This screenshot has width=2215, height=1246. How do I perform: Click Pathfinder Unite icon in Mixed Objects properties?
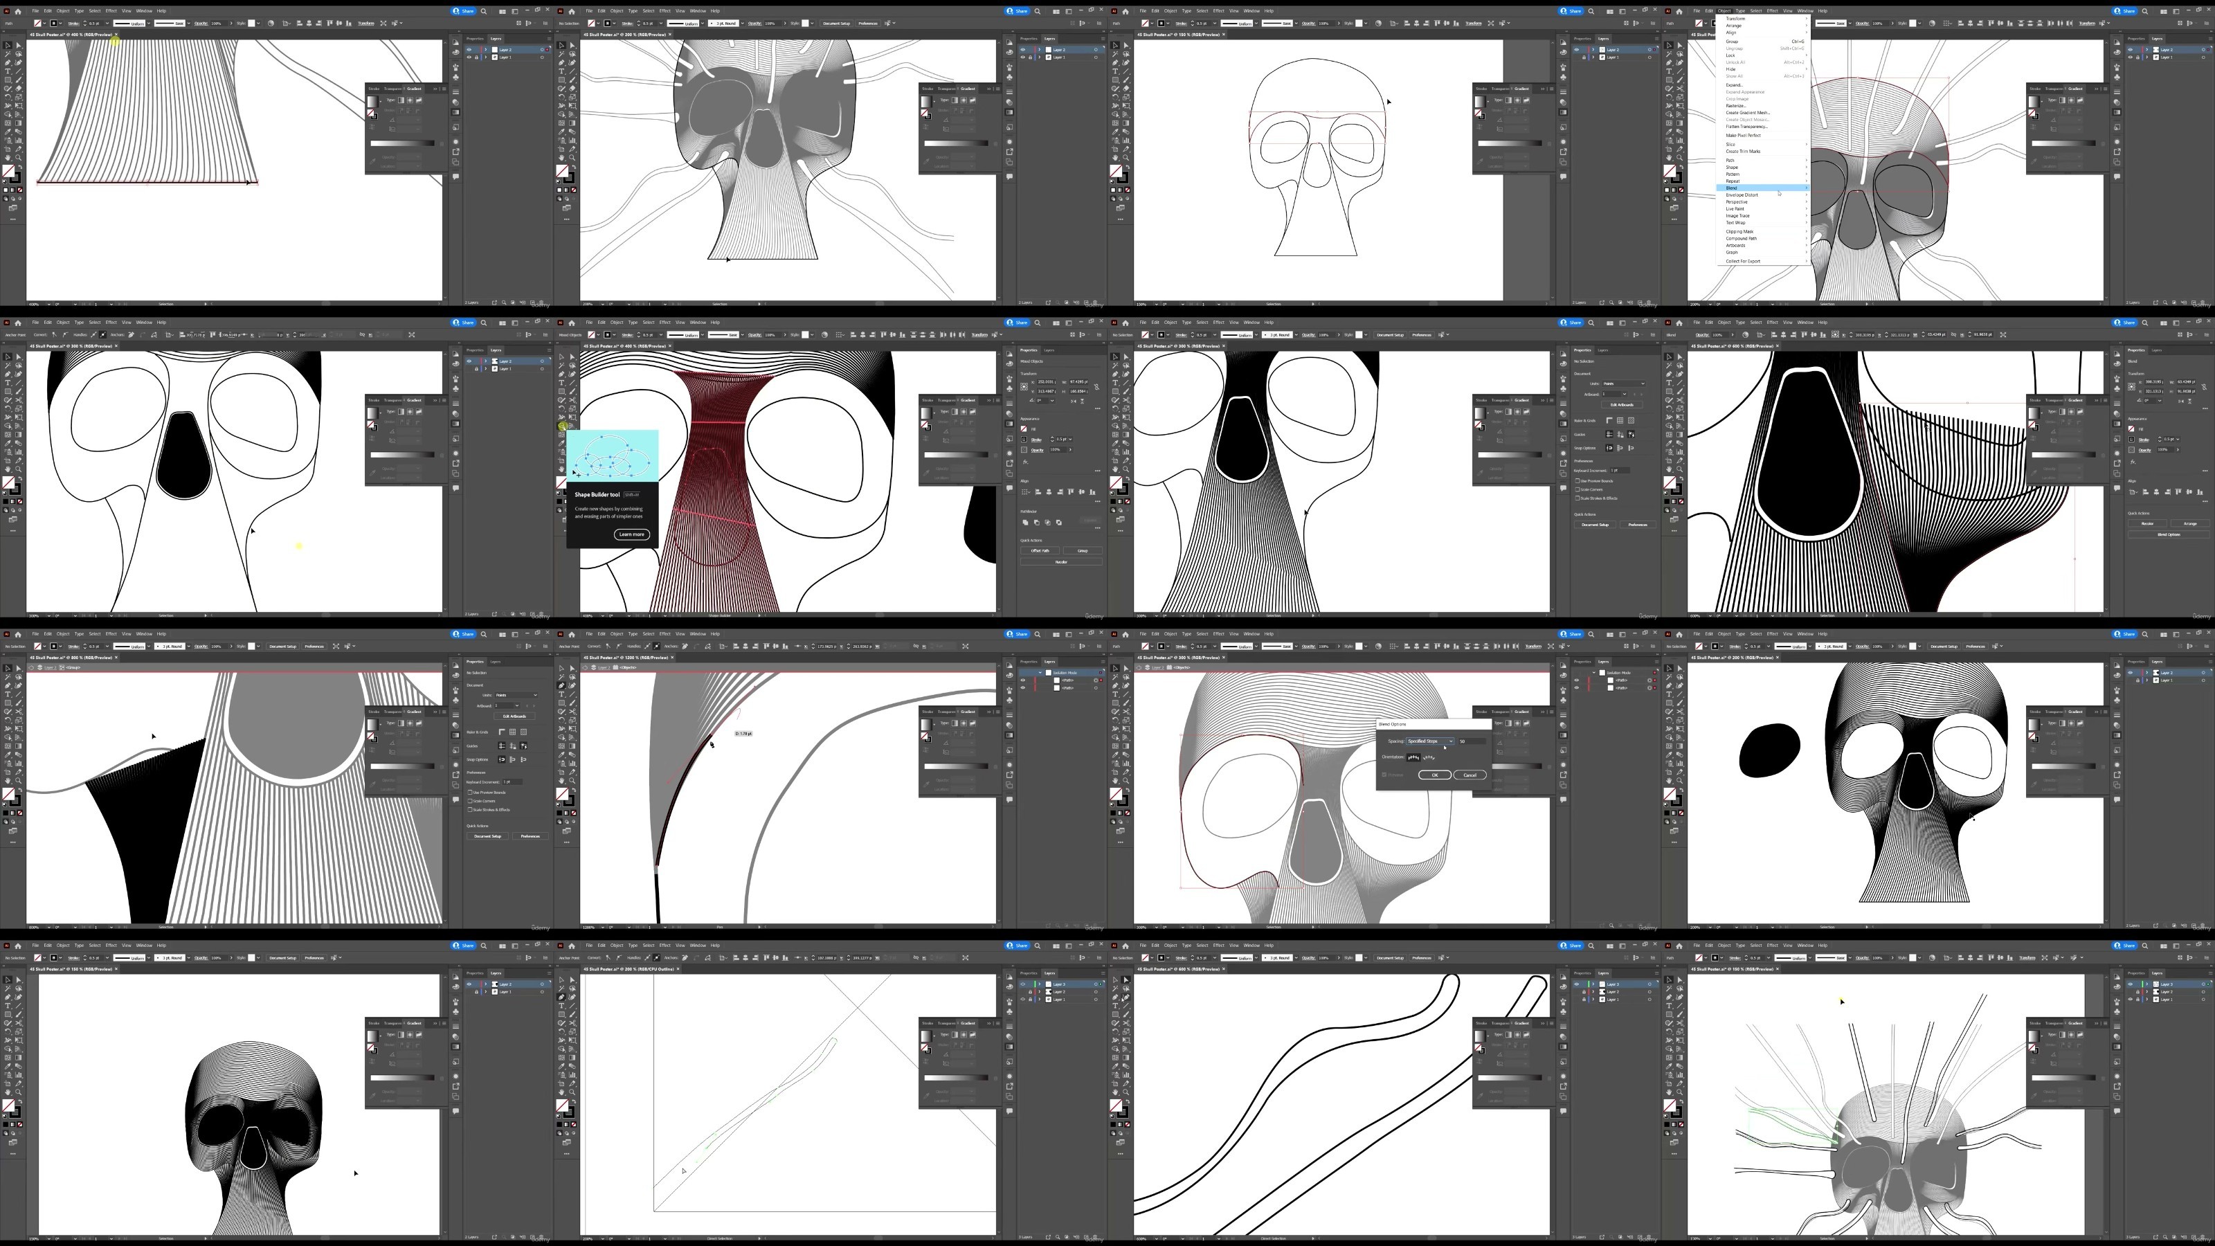click(1026, 523)
